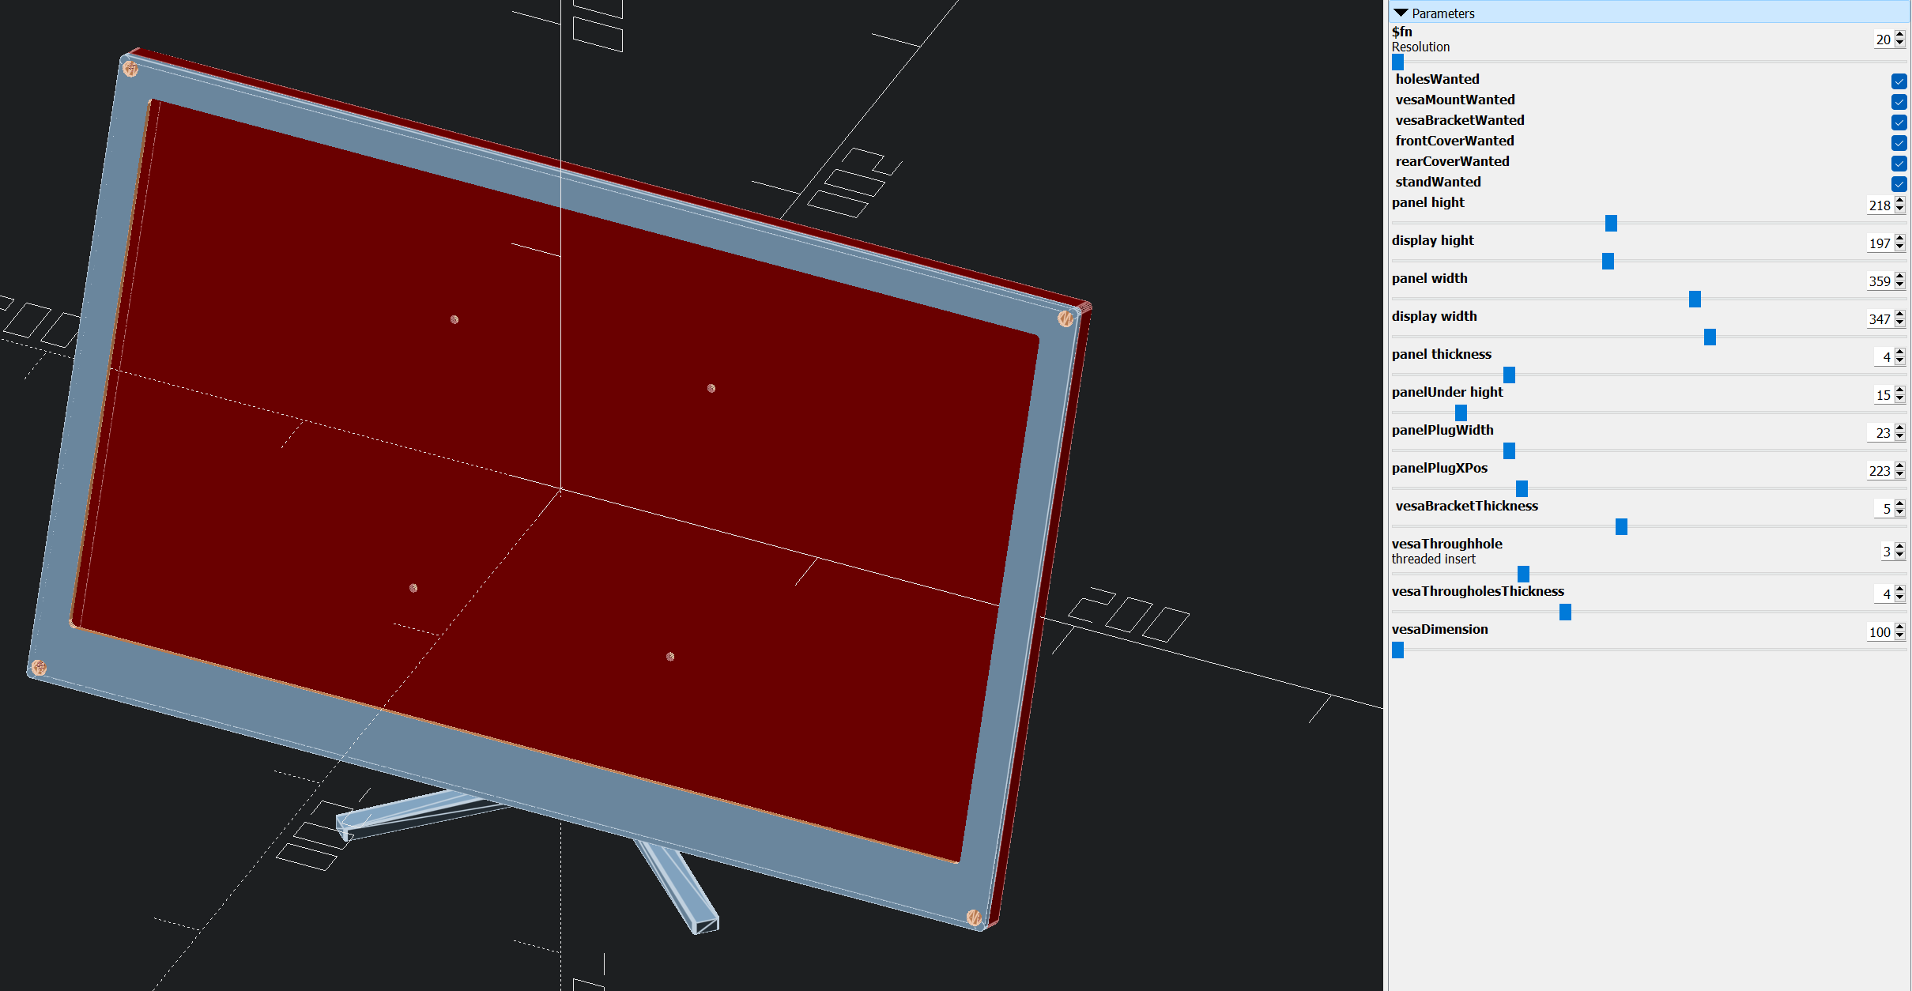The image size is (1912, 991).
Task: Click the 'vesaDimension' label text
Action: pyautogui.click(x=1439, y=629)
